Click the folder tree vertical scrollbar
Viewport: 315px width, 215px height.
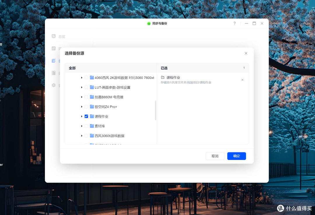tap(155, 110)
